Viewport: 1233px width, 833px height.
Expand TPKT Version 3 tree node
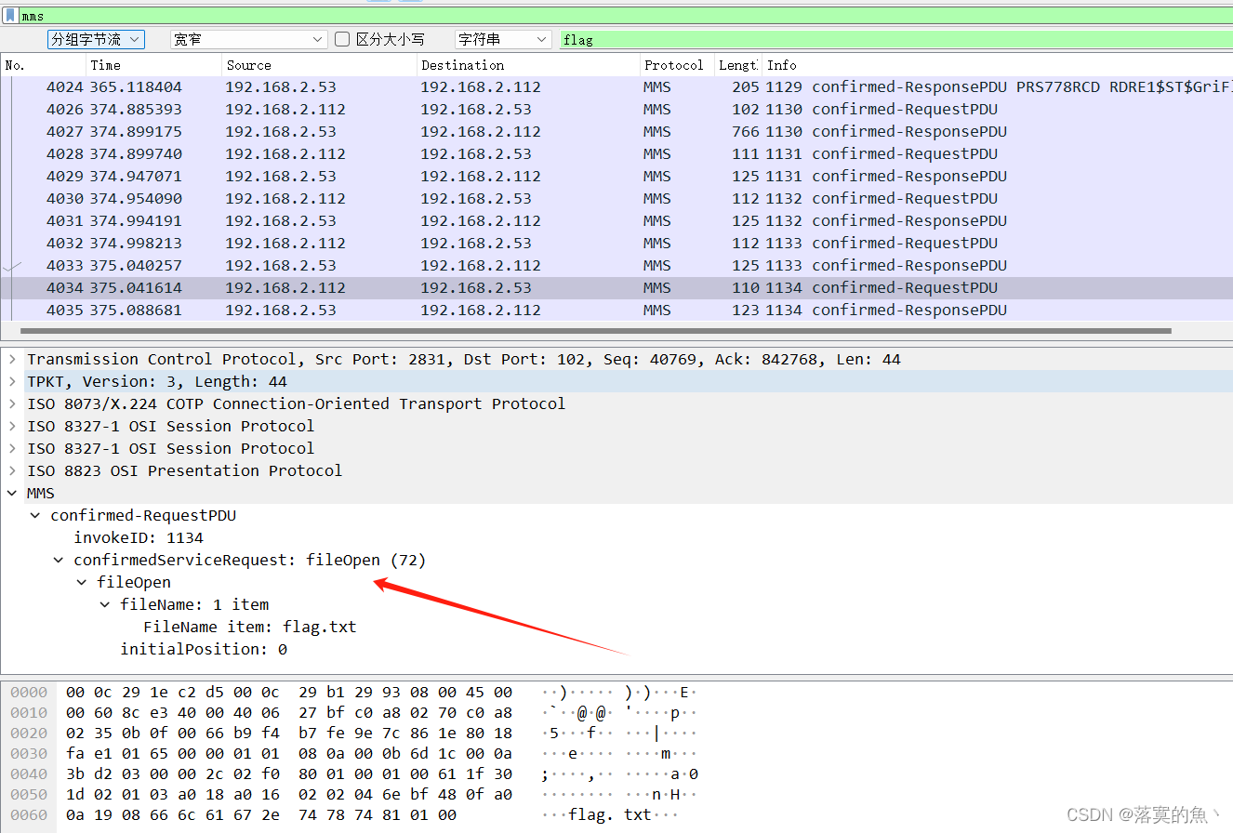12,381
